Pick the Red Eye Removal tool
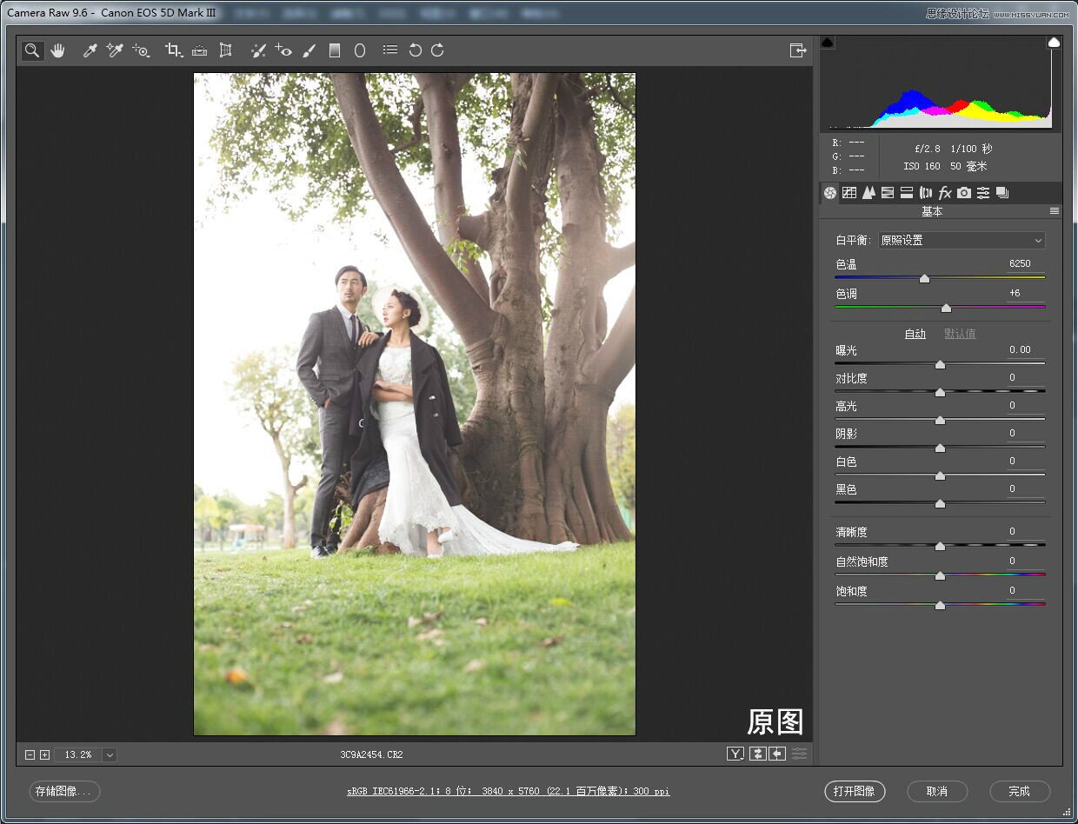 point(283,51)
